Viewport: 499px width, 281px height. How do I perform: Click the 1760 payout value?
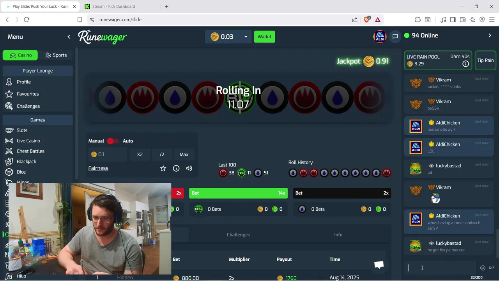(x=287, y=278)
